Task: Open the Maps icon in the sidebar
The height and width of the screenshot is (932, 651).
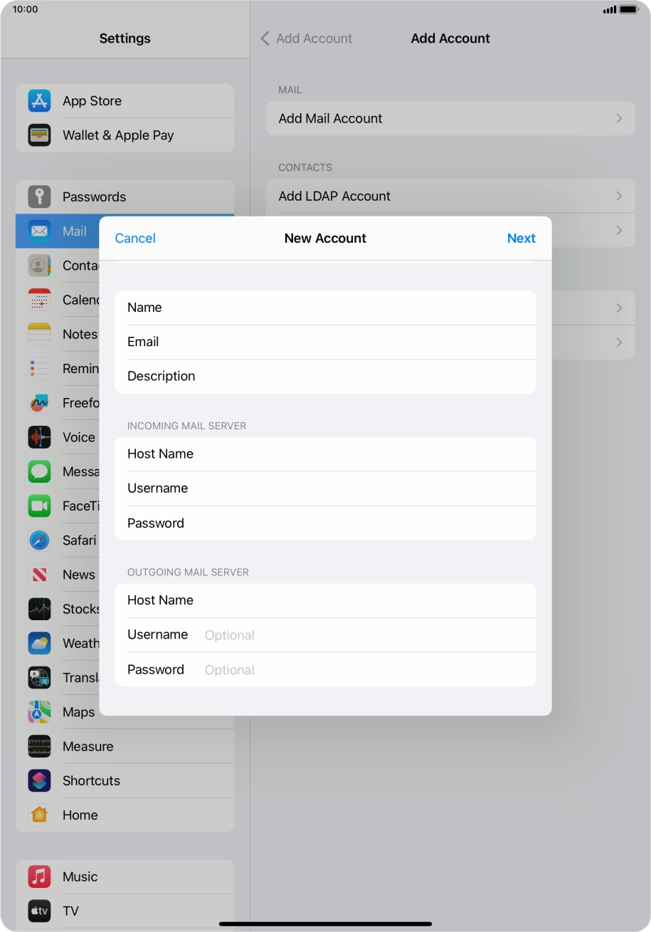Action: pyautogui.click(x=39, y=712)
